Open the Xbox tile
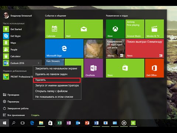Image resolution: width=177 pixels, height=133 pixels. point(115,29)
